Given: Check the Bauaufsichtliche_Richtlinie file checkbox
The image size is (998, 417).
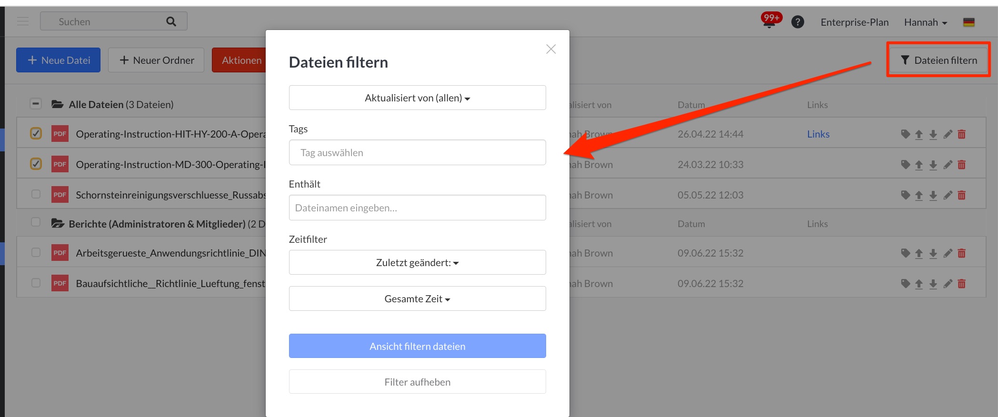Looking at the screenshot, I should point(36,283).
